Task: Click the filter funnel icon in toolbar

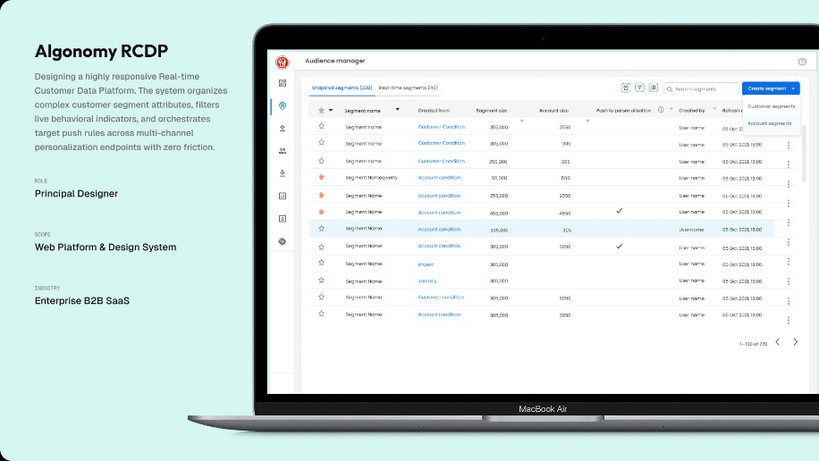Action: (x=639, y=88)
